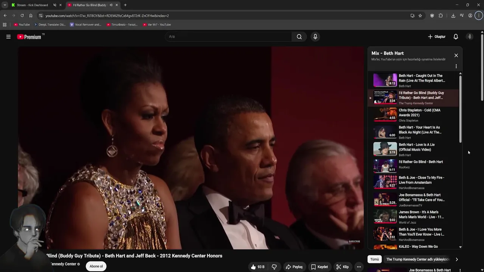The height and width of the screenshot is (272, 484).
Task: Select the Tümü filter chip
Action: [x=374, y=260]
